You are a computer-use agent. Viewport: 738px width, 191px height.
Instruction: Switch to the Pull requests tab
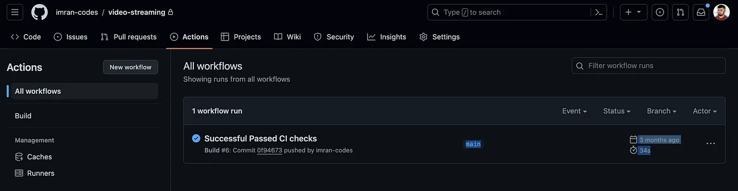129,37
